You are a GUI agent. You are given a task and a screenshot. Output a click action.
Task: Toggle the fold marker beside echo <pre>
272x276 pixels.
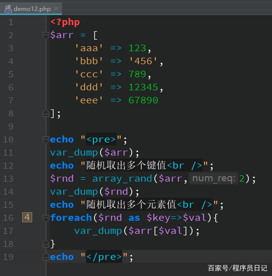[x=46, y=140]
